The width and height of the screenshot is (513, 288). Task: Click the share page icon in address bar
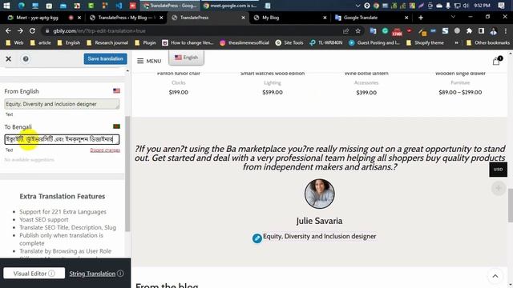click(345, 30)
